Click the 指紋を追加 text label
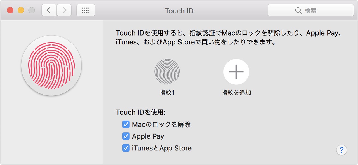 [236, 93]
